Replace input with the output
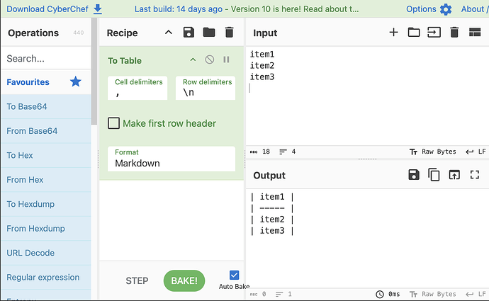Viewport: 489px width, 301px height. [x=454, y=175]
